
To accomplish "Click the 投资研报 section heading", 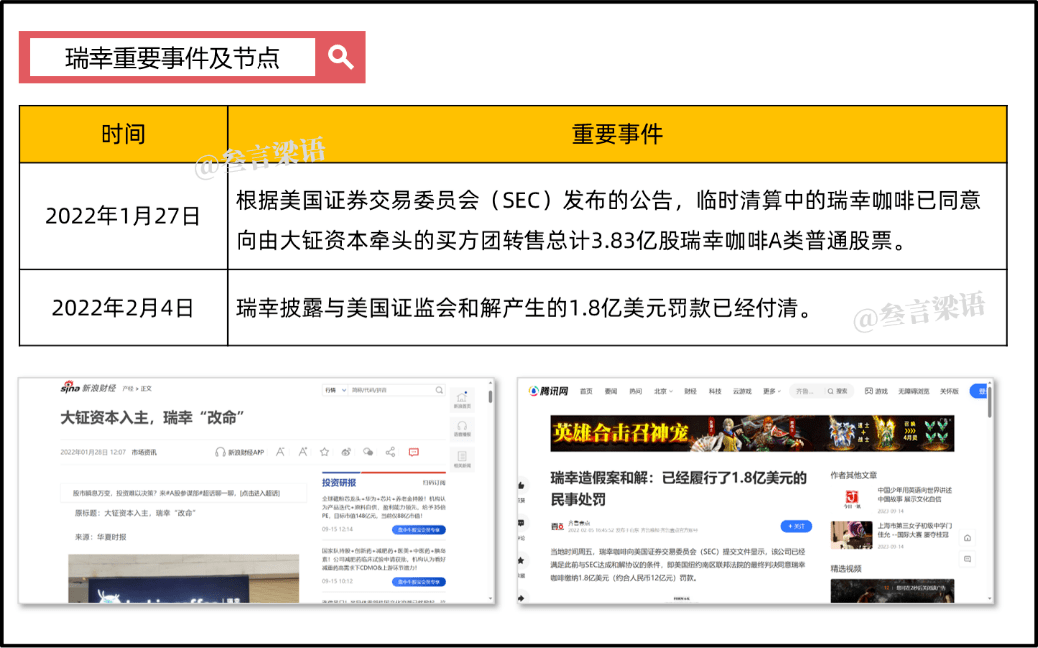I will tap(339, 482).
